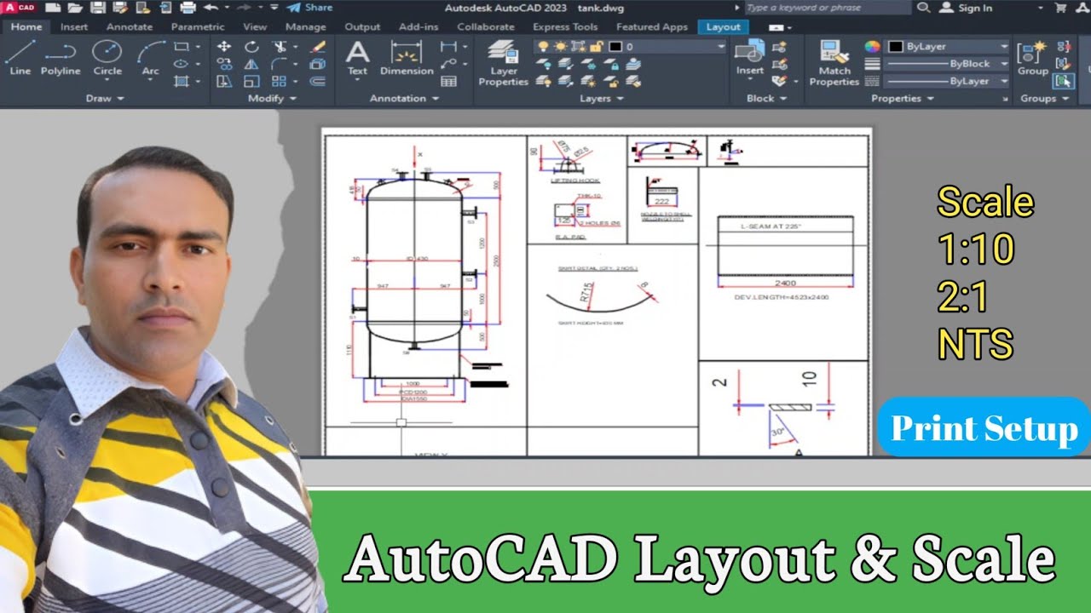Select the Rotate tool
This screenshot has width=1091, height=613.
251,47
